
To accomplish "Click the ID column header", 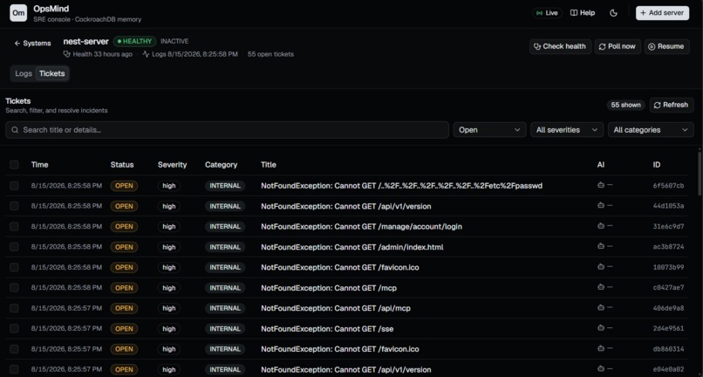I will [x=657, y=165].
